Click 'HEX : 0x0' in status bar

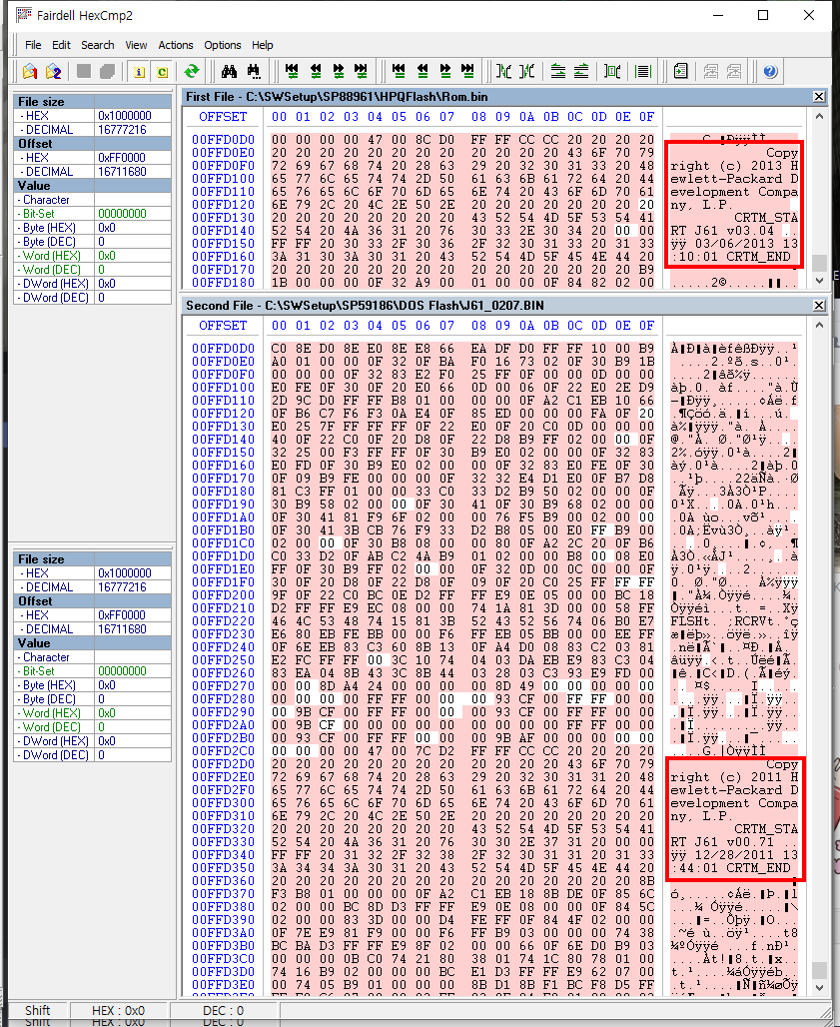118,1011
